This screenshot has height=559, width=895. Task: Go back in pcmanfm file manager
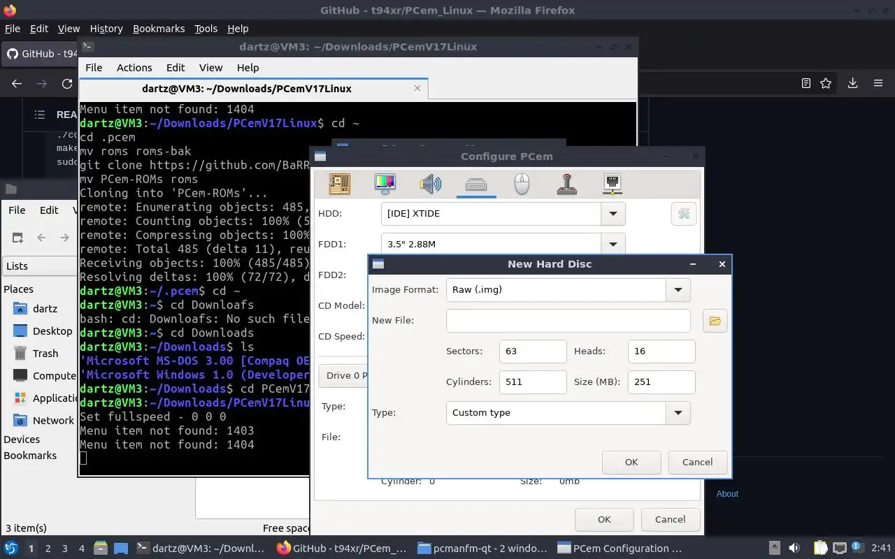[41, 238]
